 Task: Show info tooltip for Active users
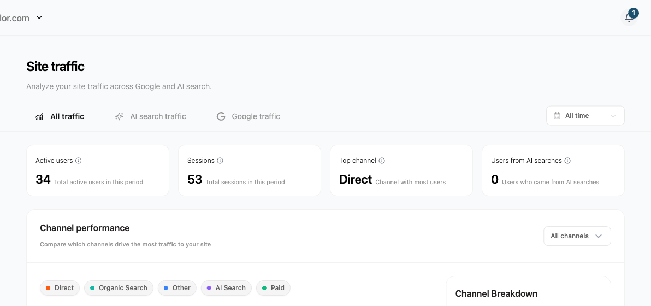click(x=79, y=161)
